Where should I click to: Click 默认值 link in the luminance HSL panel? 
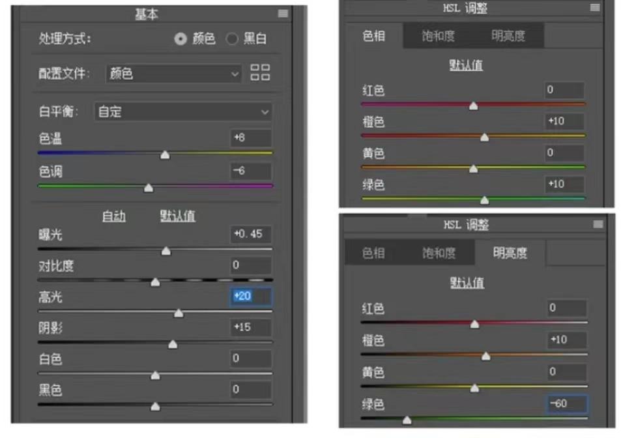click(x=467, y=283)
